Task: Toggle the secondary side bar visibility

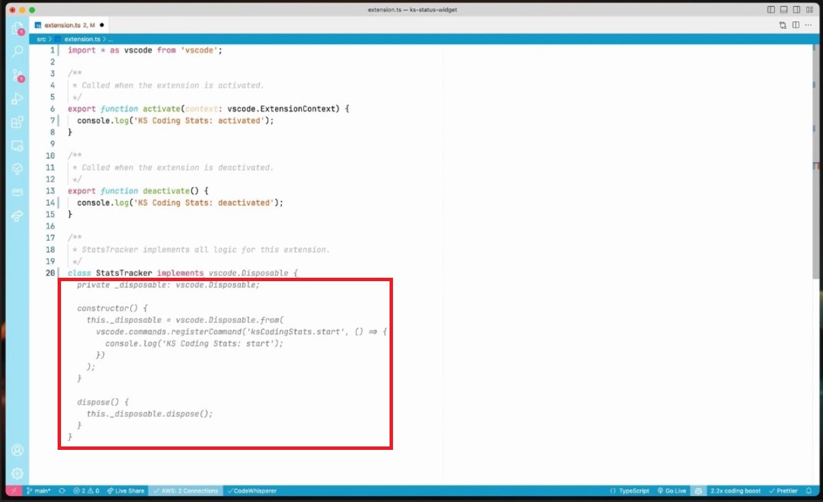Action: click(797, 10)
